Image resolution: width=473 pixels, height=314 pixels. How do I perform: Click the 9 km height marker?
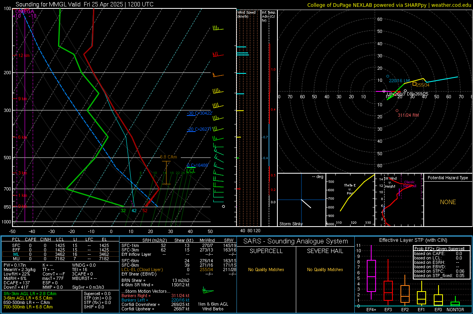[x=22, y=99]
